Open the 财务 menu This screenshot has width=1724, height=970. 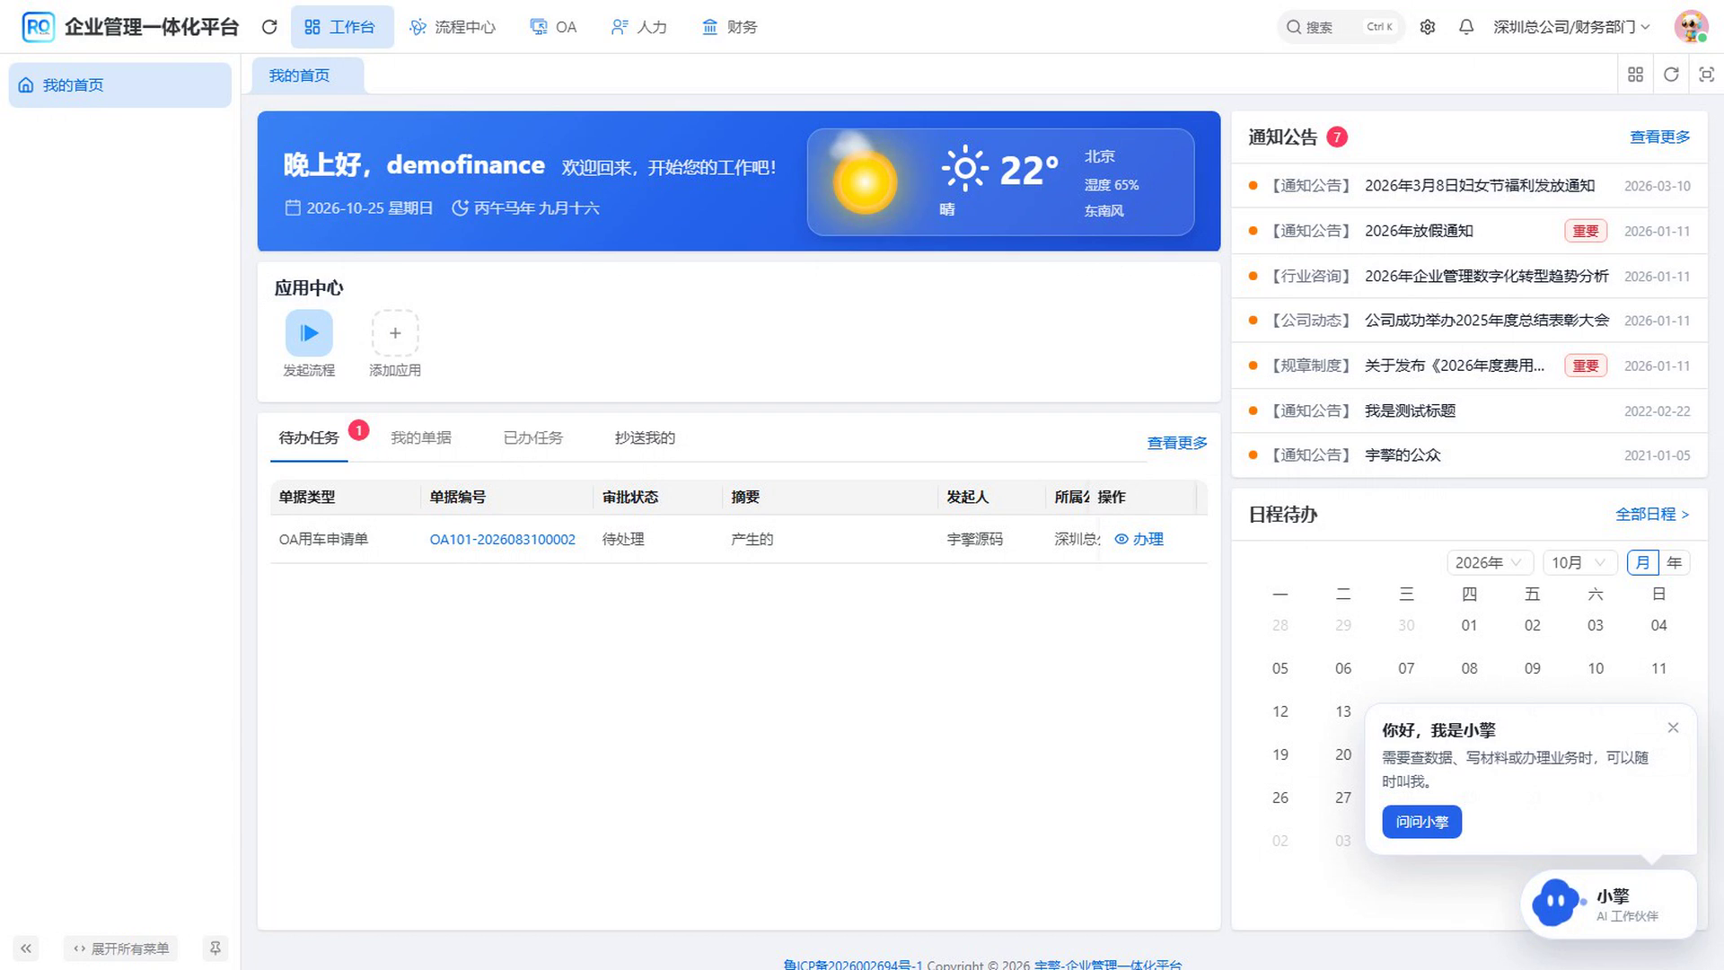pos(729,27)
